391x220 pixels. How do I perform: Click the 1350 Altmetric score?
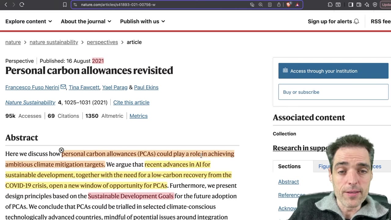(104, 116)
